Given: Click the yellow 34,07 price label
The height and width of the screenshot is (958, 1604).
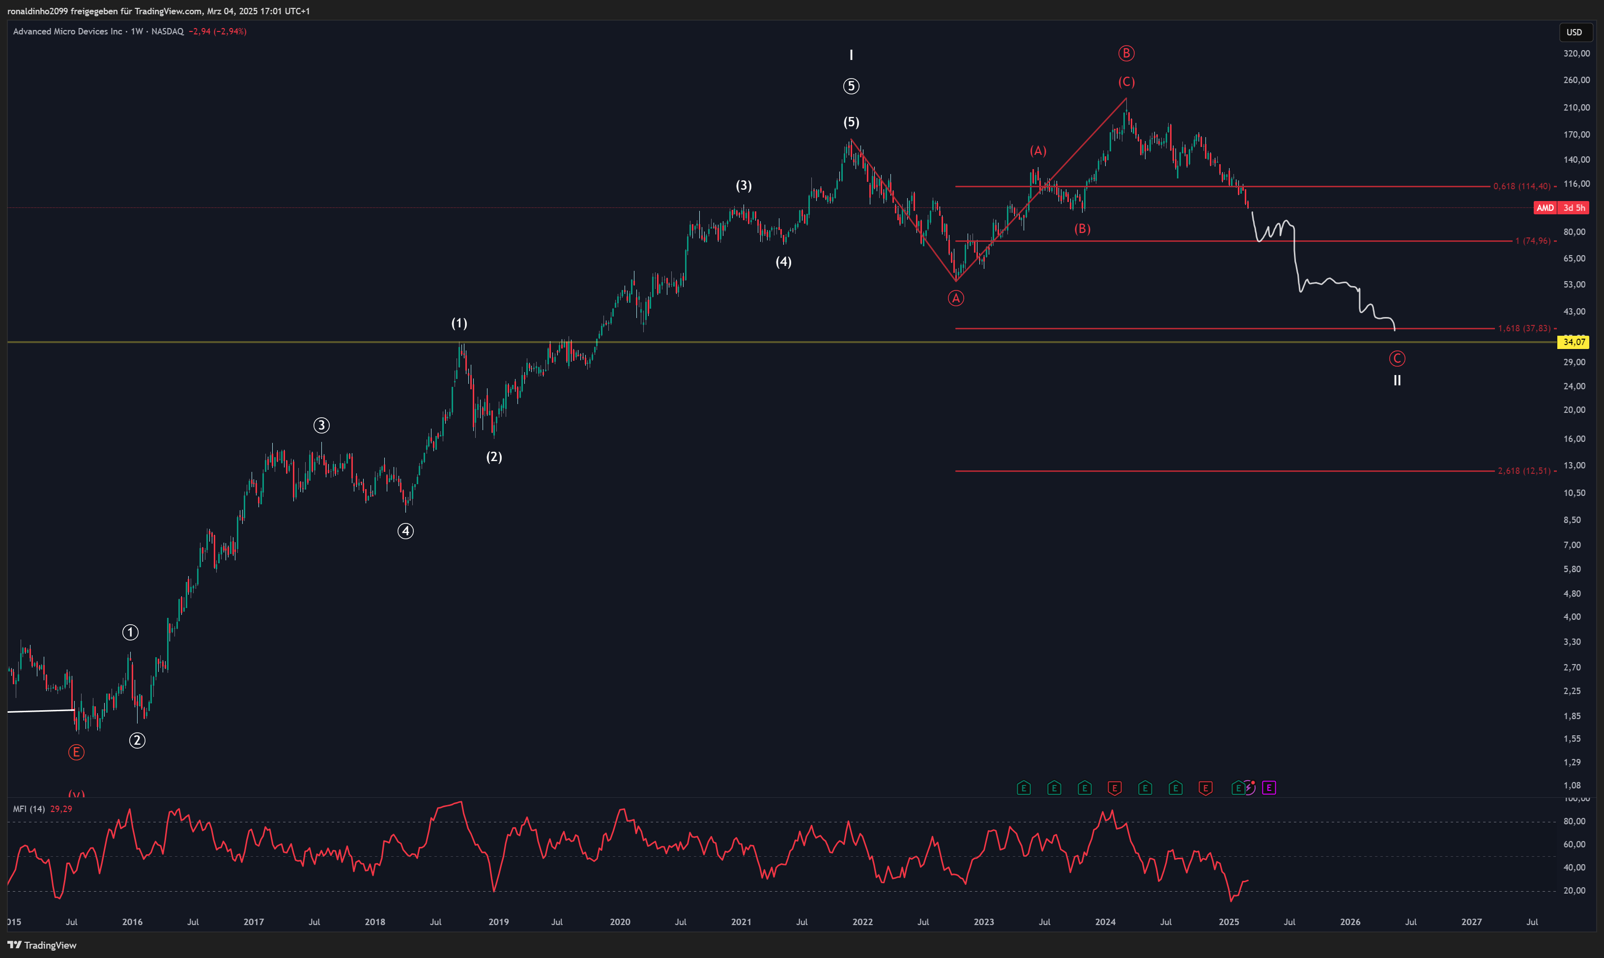Looking at the screenshot, I should (1574, 342).
